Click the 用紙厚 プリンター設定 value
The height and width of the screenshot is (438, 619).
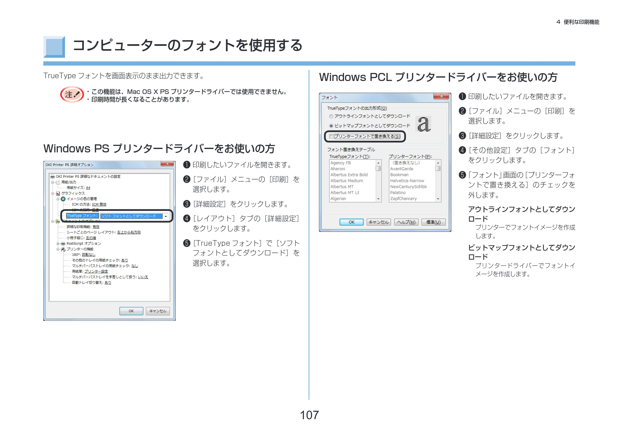pyautogui.click(x=96, y=271)
